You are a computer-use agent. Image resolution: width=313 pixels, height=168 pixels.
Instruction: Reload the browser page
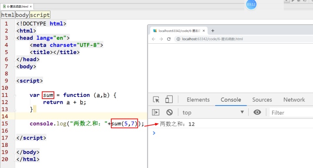tap(169, 39)
